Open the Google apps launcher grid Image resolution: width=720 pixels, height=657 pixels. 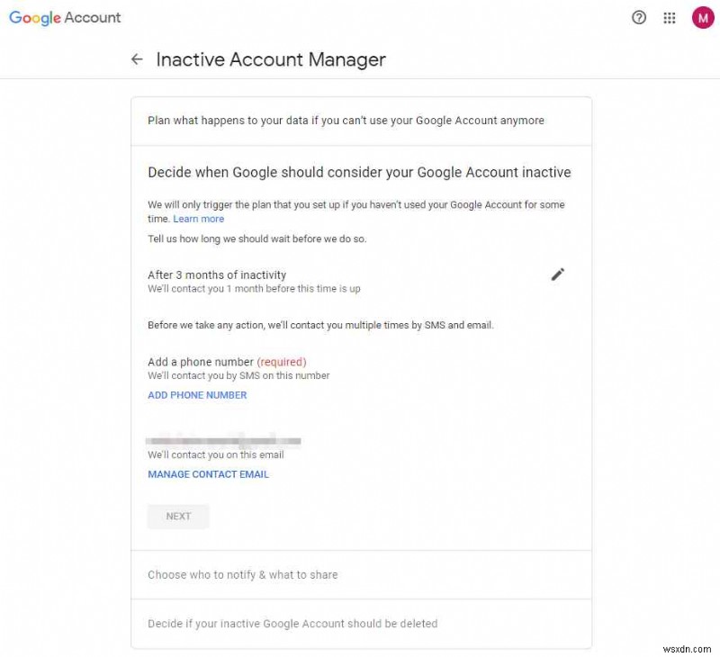(x=670, y=17)
